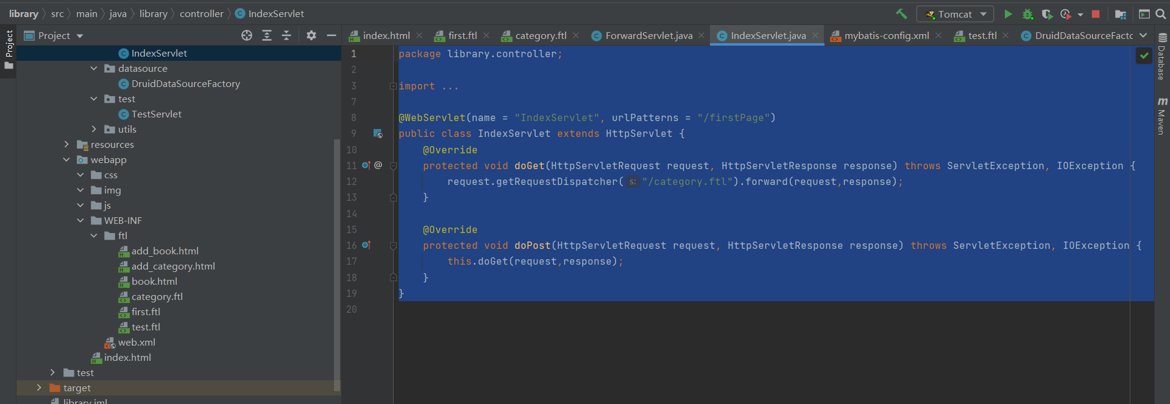Select Opened File locate target icon
Image resolution: width=1170 pixels, height=404 pixels.
coord(247,35)
